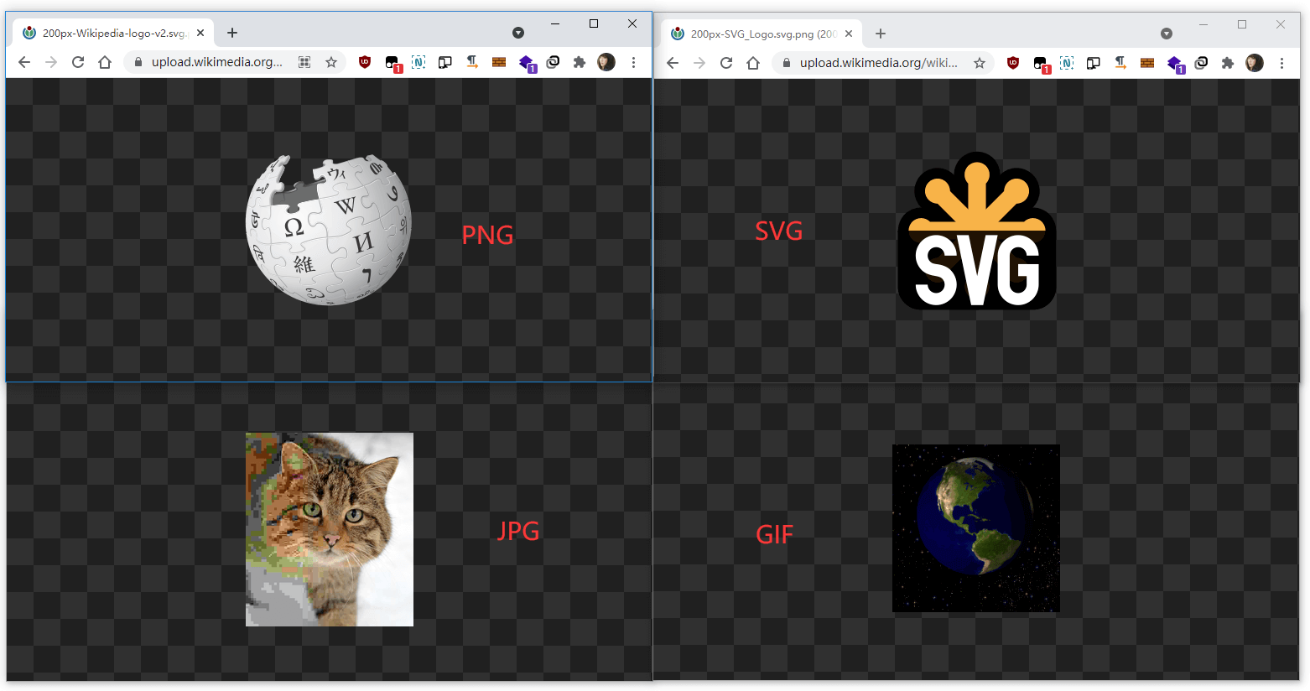Open the Chrome three-dot menu in the Wikipedia-logo window

(633, 62)
